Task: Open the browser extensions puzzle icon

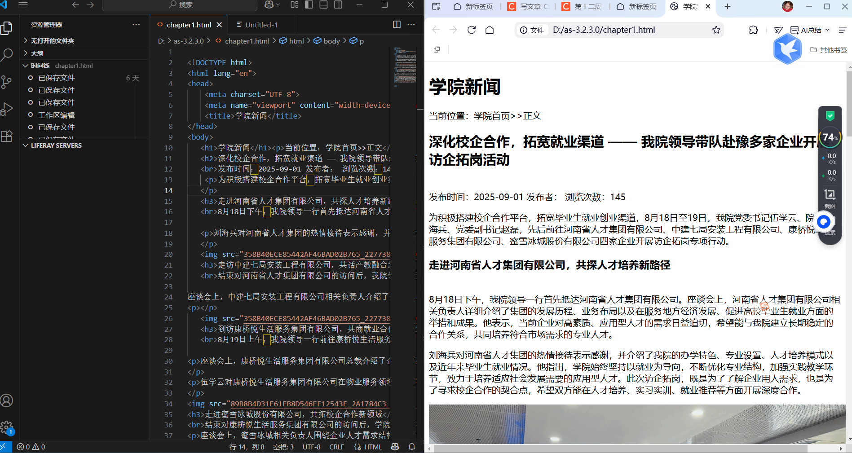Action: [x=754, y=30]
